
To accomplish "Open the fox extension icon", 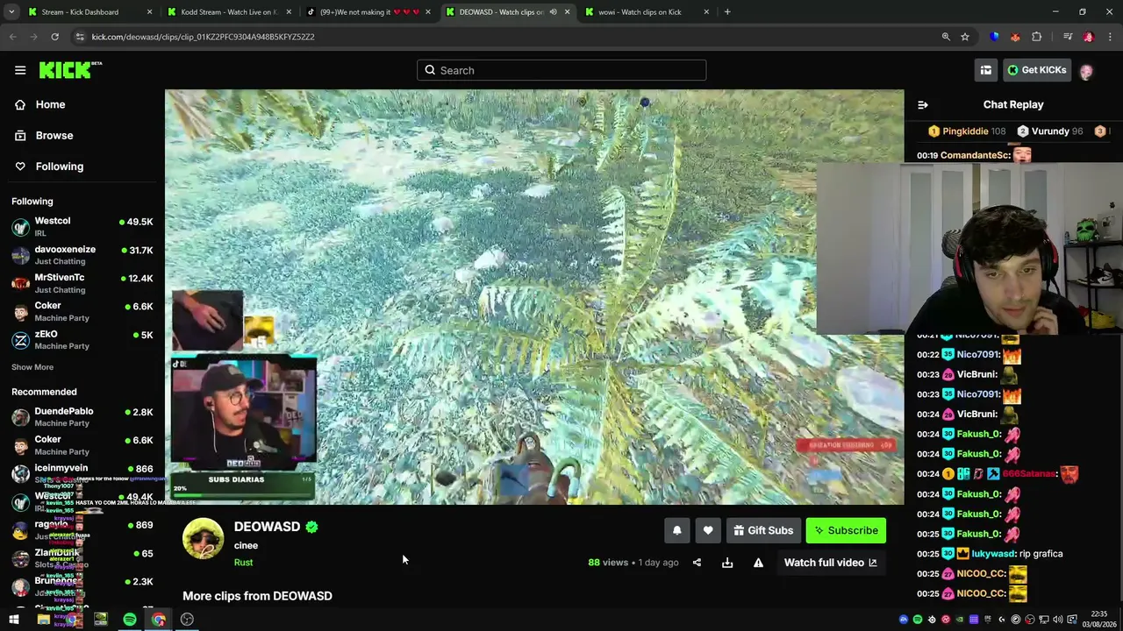I will coord(1015,37).
